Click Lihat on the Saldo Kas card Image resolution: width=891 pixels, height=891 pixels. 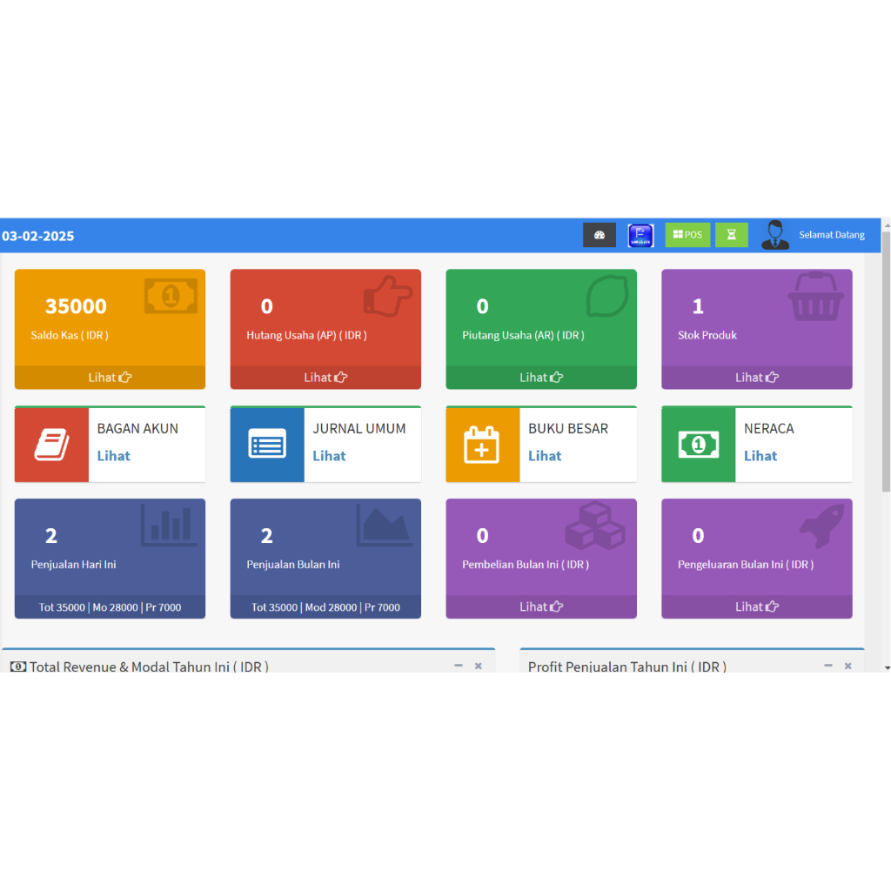coord(110,377)
